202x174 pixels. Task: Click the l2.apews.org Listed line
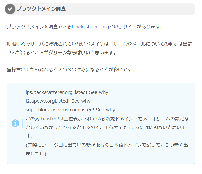point(58,101)
